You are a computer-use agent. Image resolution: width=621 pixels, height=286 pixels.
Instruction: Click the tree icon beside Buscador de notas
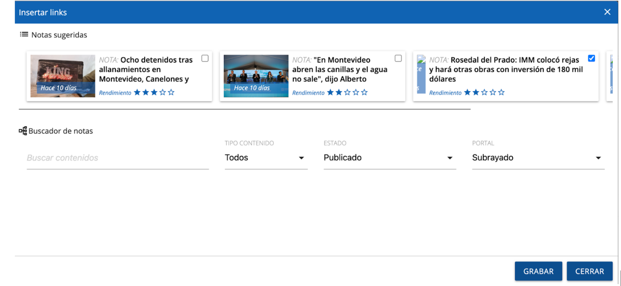[x=23, y=131]
